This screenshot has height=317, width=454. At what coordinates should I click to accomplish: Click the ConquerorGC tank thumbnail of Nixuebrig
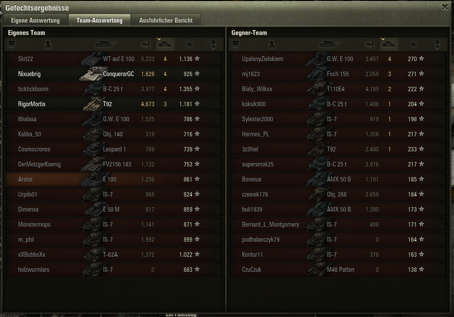point(91,73)
